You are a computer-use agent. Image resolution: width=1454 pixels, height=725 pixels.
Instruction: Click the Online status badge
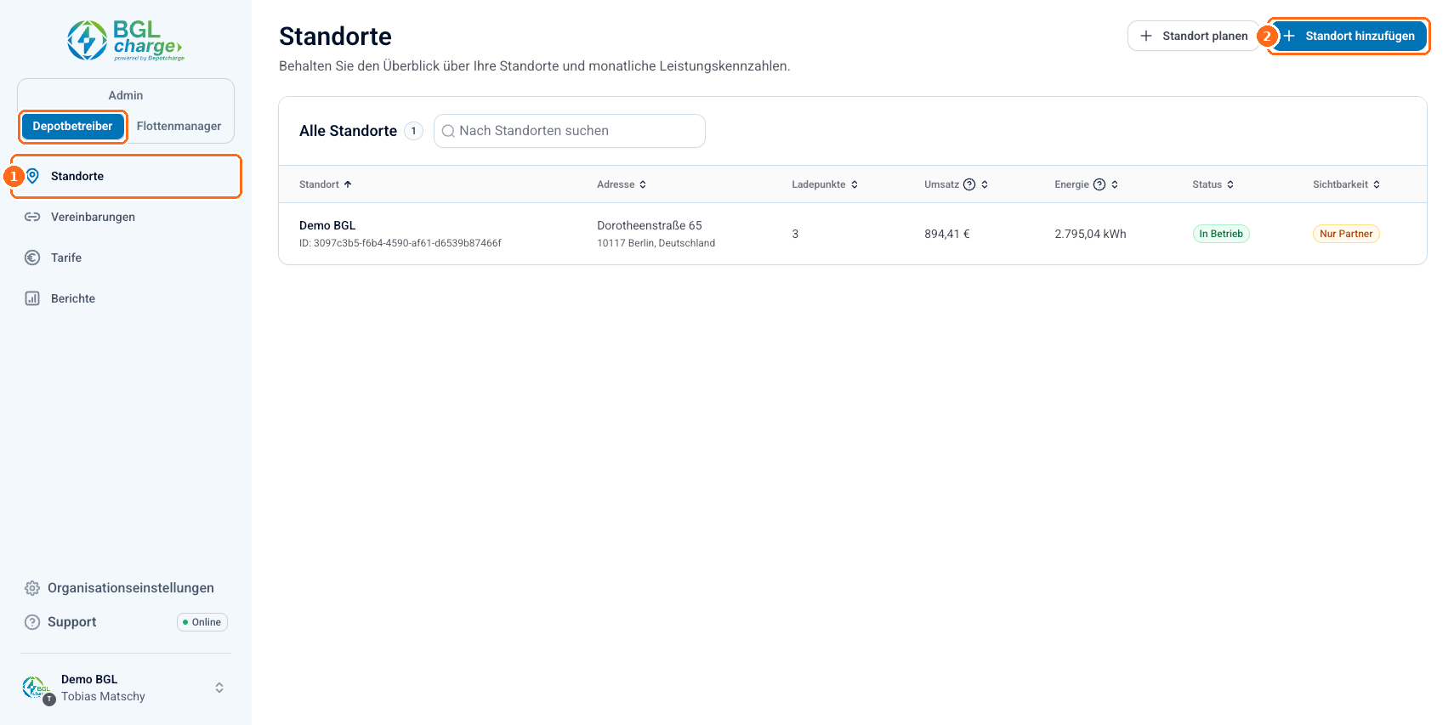click(202, 622)
